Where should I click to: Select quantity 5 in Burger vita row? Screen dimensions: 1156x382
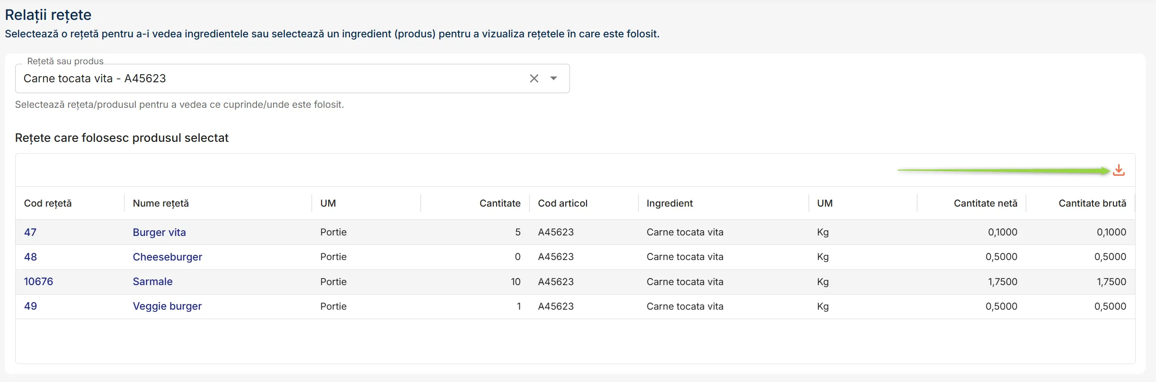point(518,232)
